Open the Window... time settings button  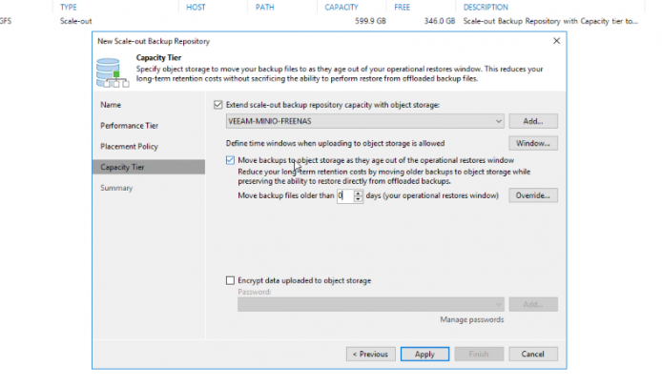click(x=533, y=144)
